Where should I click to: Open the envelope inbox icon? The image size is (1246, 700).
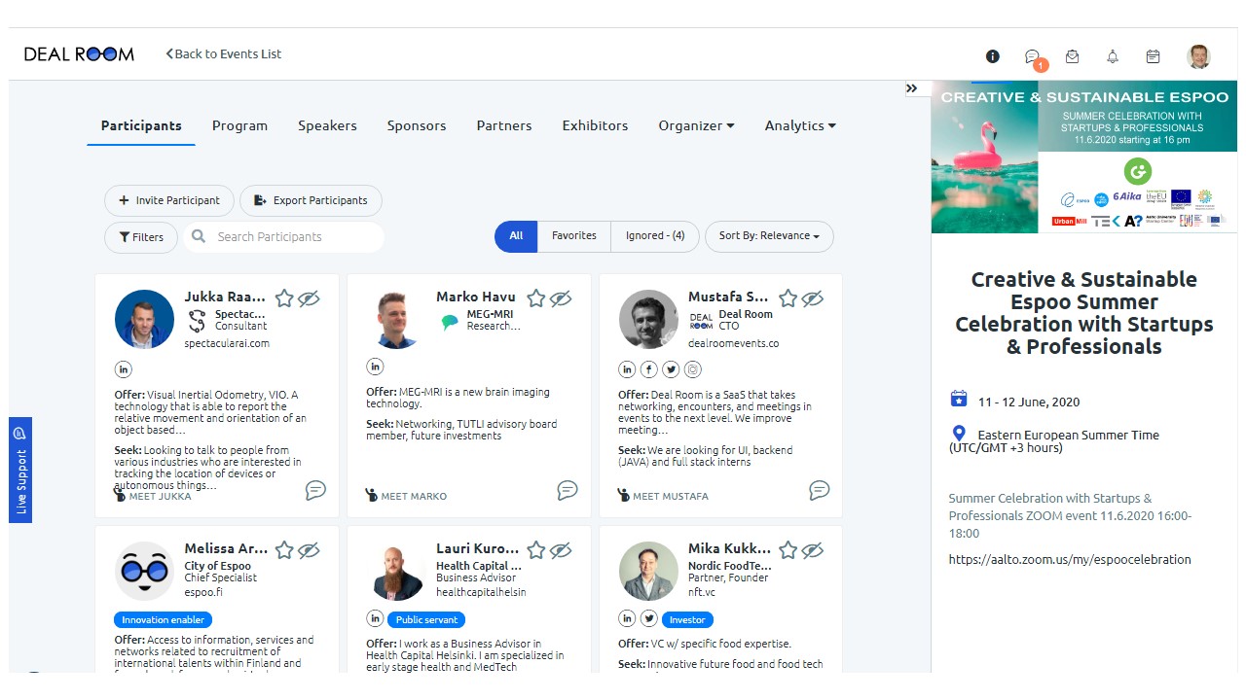(1072, 56)
